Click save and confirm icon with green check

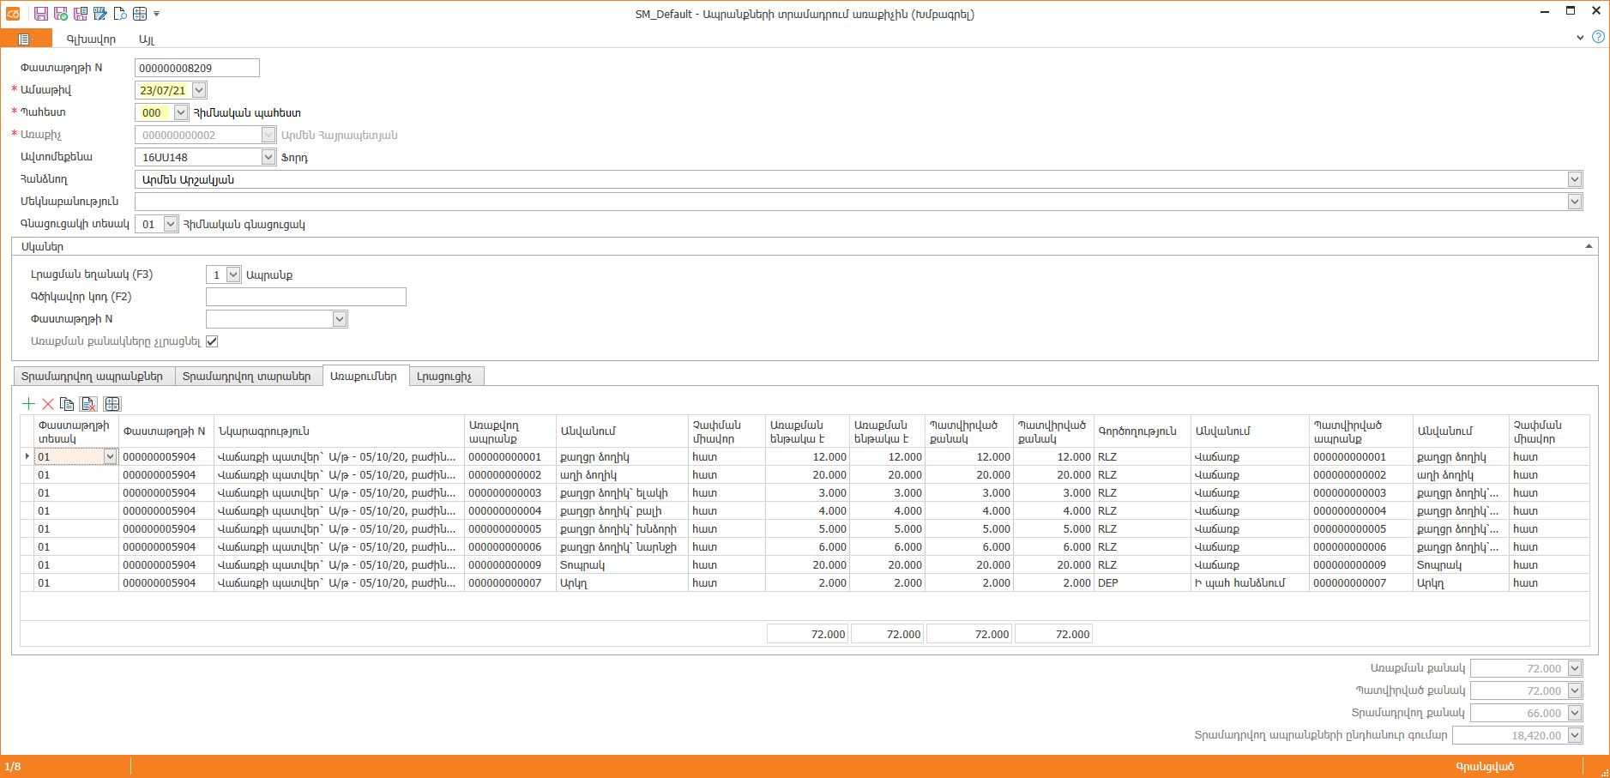(x=61, y=14)
